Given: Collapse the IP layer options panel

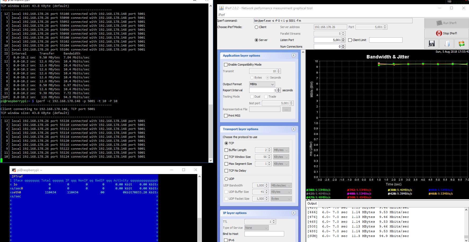Looking at the screenshot, I should (293, 213).
